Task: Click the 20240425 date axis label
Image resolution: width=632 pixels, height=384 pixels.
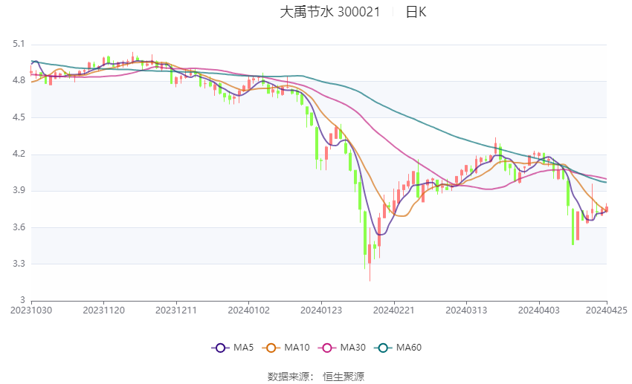Action: tap(607, 309)
